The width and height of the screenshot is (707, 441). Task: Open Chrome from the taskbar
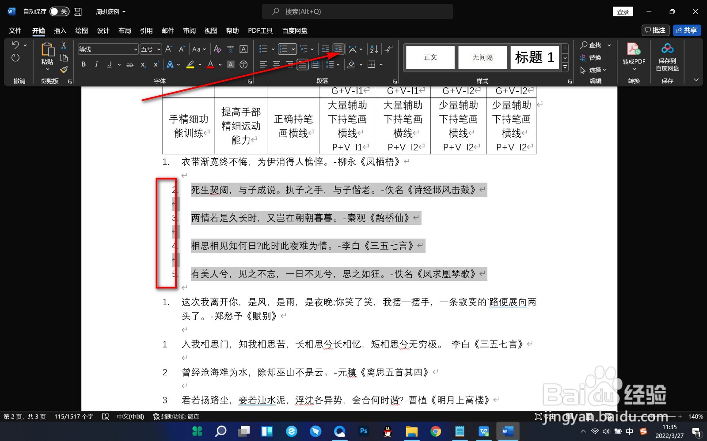[x=436, y=431]
